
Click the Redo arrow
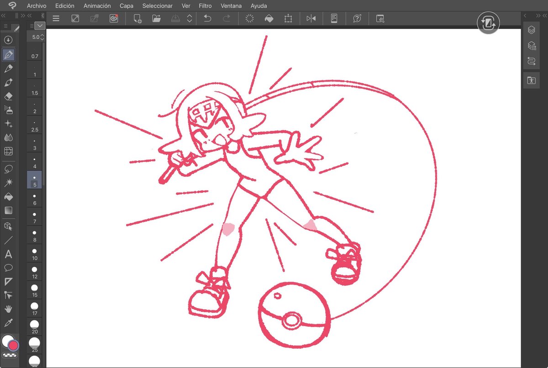pyautogui.click(x=227, y=19)
